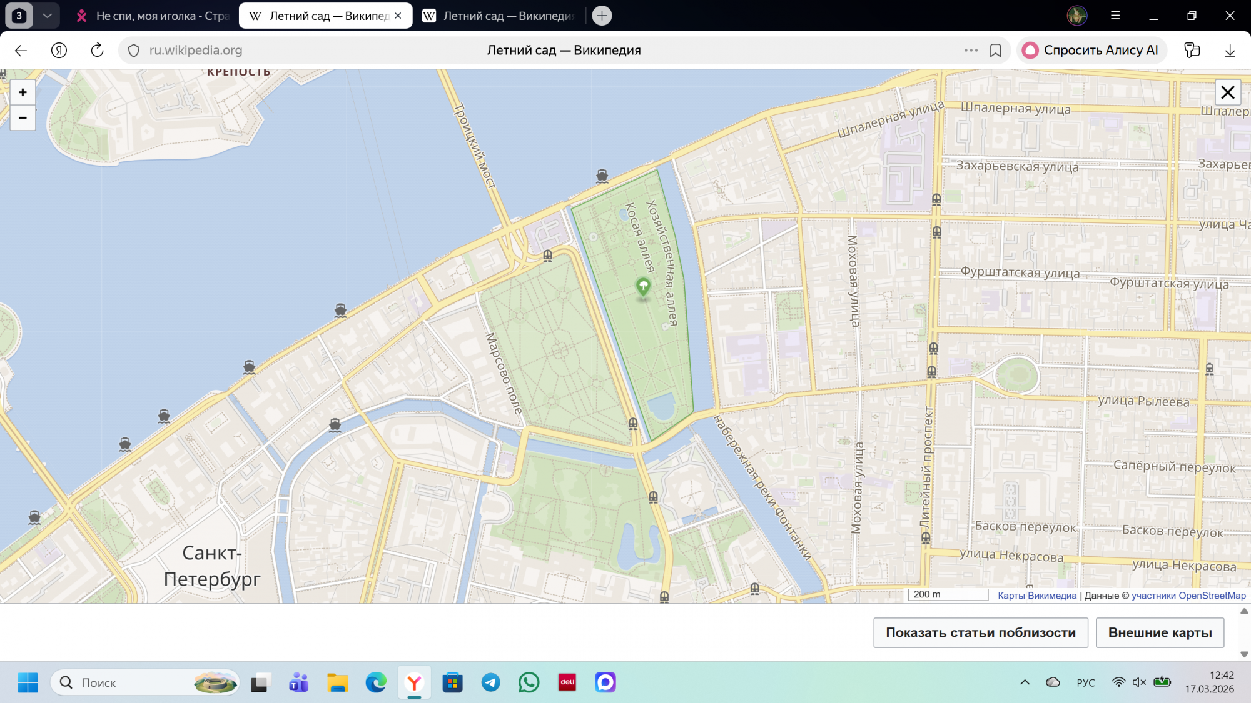Click 'Спросить Алису AI' button
Screen dimensions: 1251x703
click(x=1092, y=50)
